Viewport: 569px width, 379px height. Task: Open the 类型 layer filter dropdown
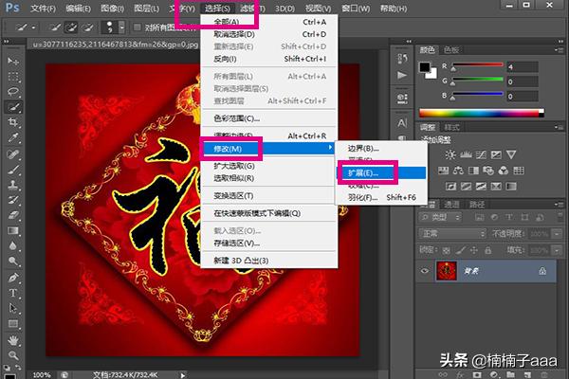point(440,217)
